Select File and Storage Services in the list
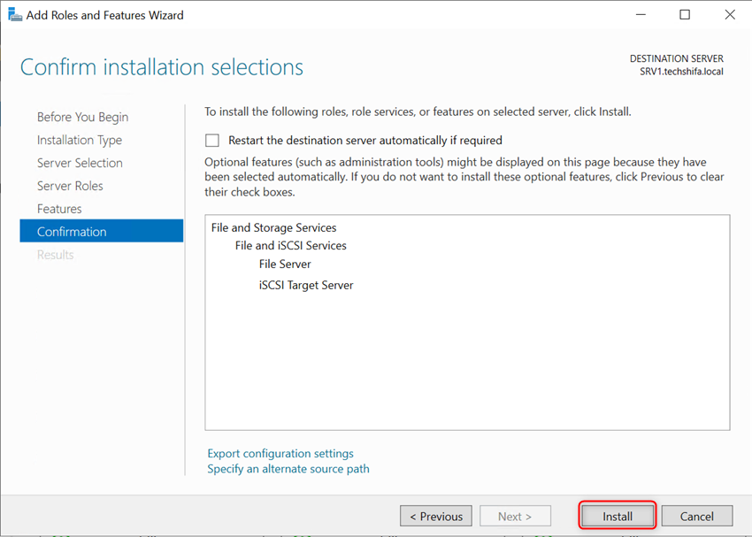The width and height of the screenshot is (752, 537). (x=273, y=227)
